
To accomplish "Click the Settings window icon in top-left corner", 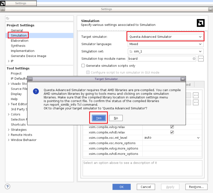I will pos(2,9).
